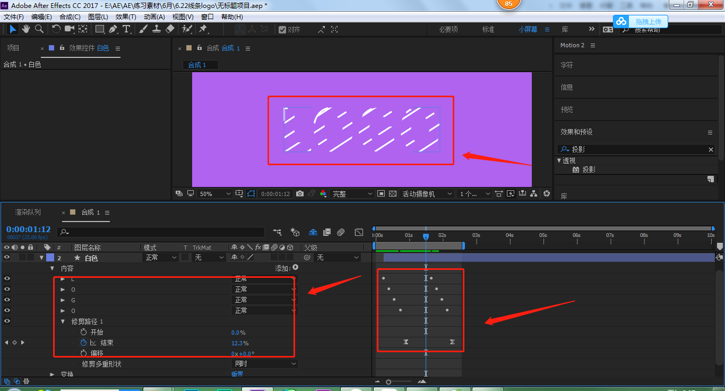Screen dimensions: 725x391
Task: Select the Rotation tool
Action: pyautogui.click(x=56, y=29)
